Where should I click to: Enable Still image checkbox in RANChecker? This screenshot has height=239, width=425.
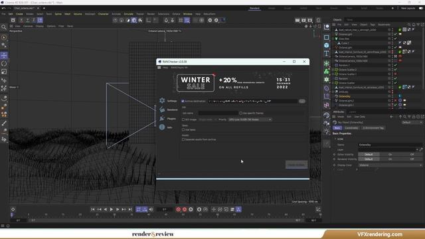(183, 119)
